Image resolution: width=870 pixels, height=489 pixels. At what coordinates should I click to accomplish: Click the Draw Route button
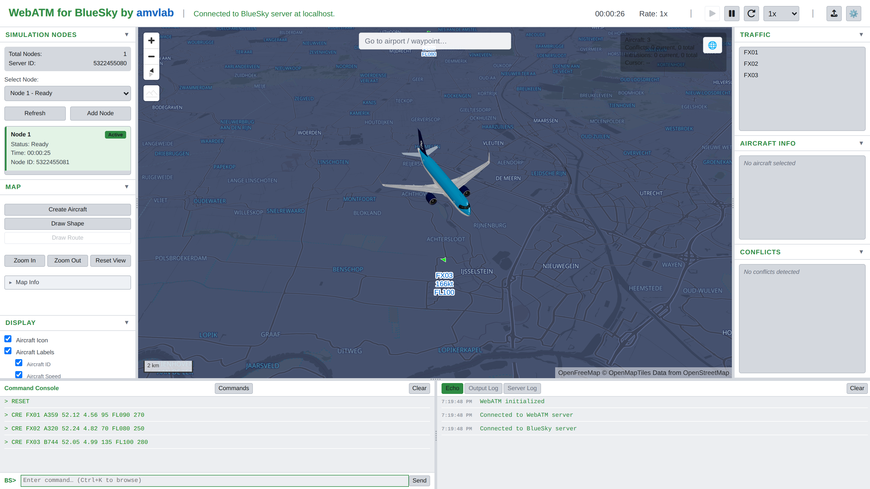click(67, 238)
